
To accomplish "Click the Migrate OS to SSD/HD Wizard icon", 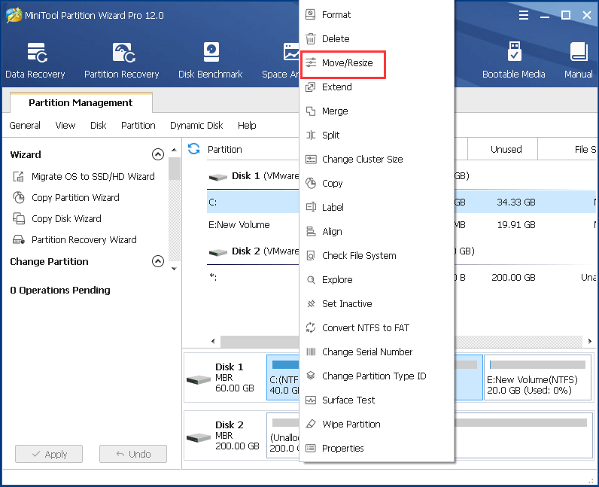I will click(19, 176).
